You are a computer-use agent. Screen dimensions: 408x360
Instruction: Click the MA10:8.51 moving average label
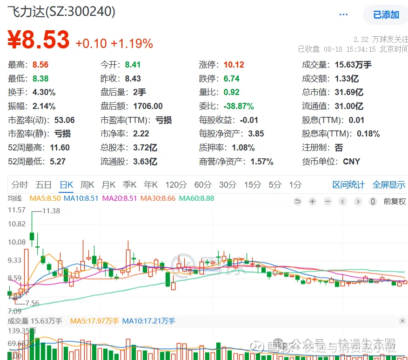coord(81,198)
